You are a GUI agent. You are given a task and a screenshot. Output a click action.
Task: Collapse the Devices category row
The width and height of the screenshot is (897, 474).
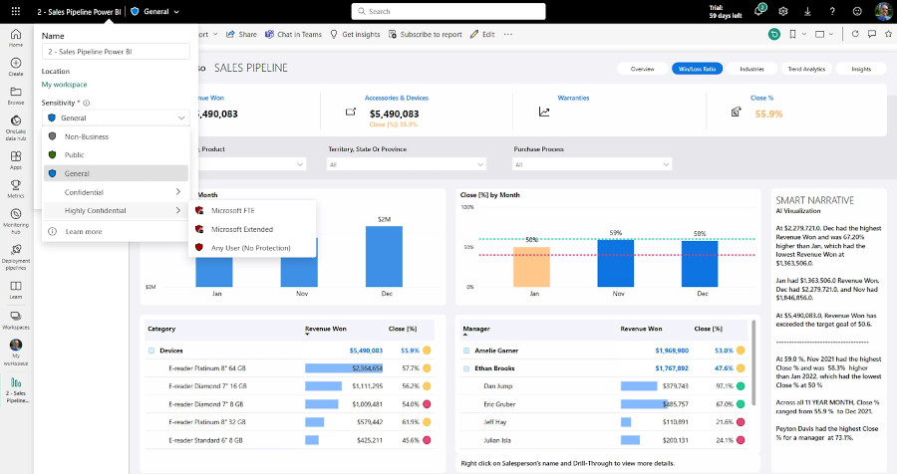151,351
